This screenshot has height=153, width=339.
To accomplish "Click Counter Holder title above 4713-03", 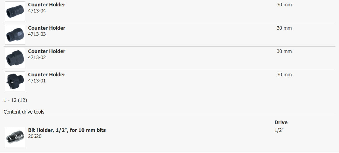I will tap(47, 28).
